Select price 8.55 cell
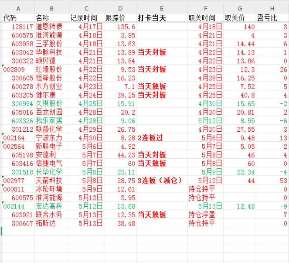 coord(240,121)
